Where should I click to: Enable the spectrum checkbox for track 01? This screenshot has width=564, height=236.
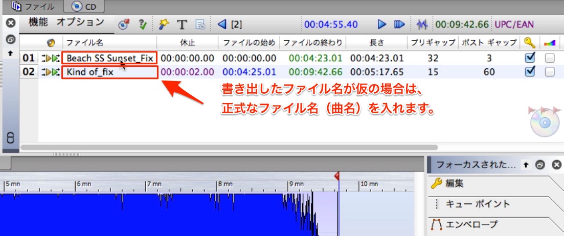click(x=549, y=58)
